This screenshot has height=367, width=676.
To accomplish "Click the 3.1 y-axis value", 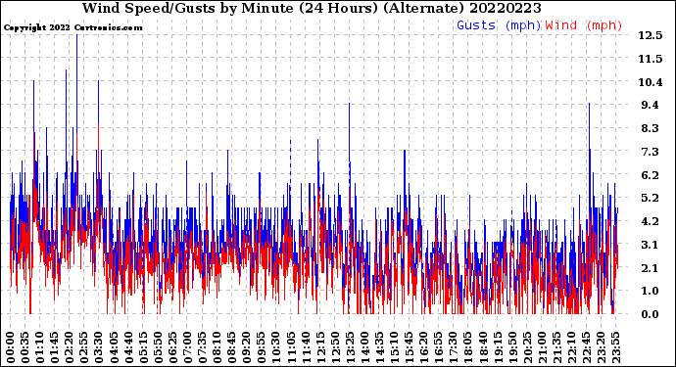I will [651, 245].
